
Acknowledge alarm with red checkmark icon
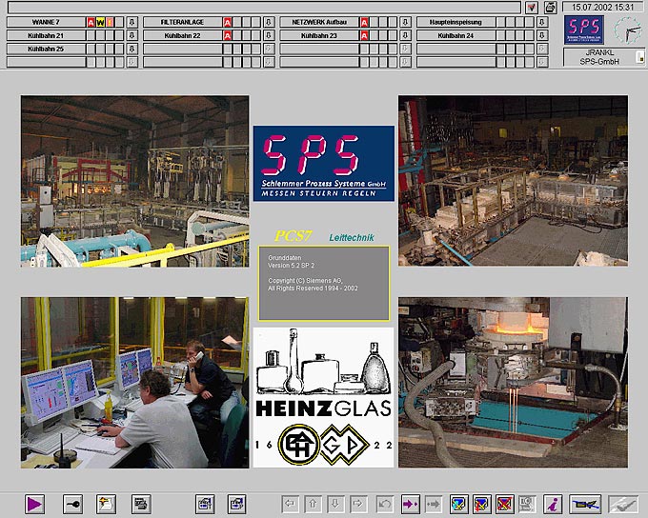[532, 8]
